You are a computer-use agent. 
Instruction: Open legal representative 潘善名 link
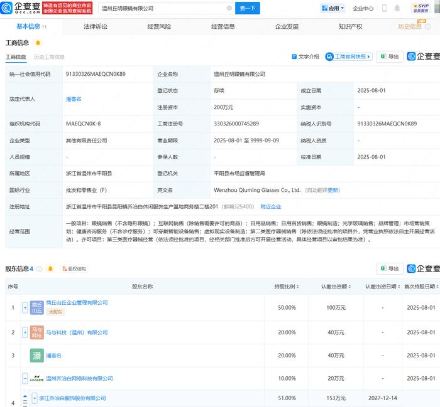74,99
